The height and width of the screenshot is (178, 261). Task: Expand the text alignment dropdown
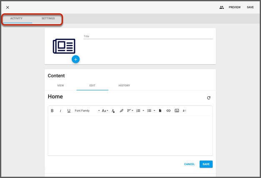pyautogui.click(x=130, y=111)
